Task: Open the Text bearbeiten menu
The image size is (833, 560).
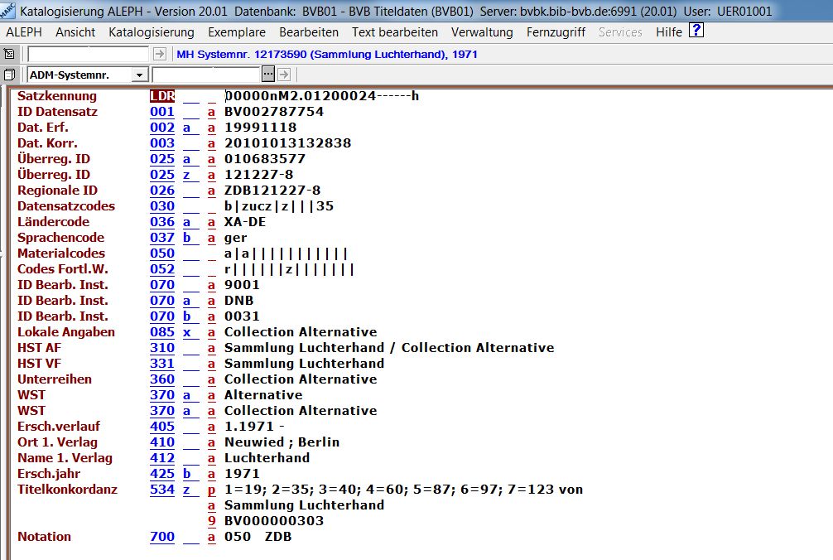Action: point(394,32)
